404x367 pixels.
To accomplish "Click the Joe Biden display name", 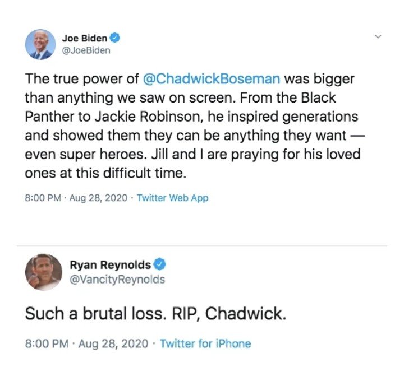I will [85, 38].
